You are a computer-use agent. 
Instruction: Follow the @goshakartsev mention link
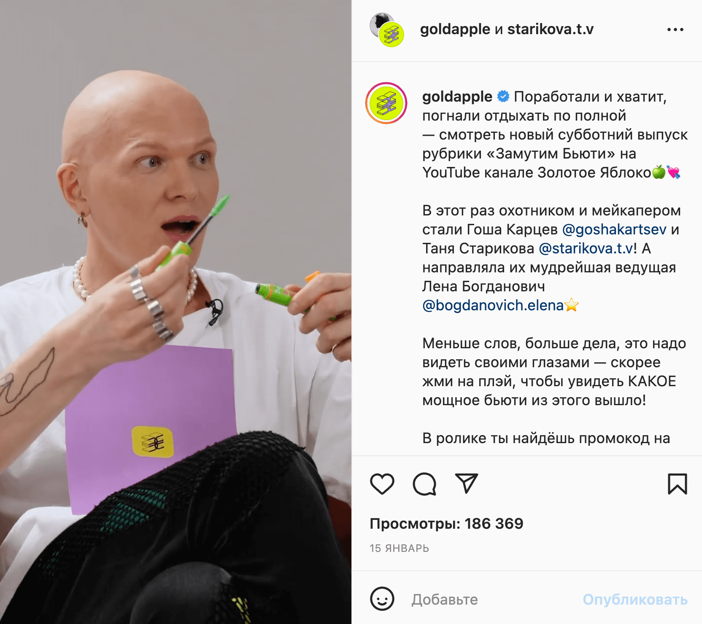coord(614,229)
